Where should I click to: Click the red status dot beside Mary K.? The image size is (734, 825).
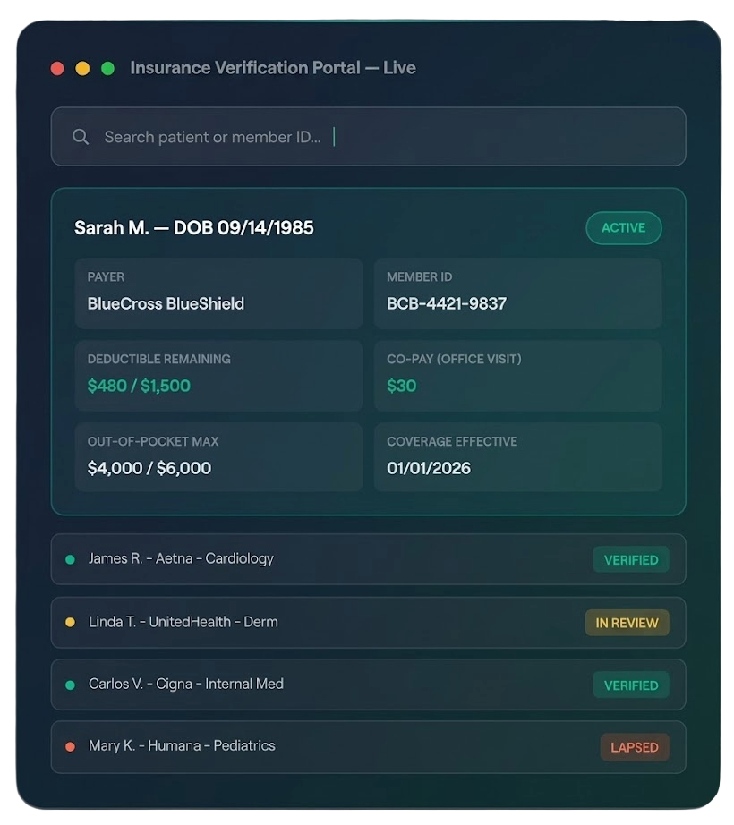70,746
